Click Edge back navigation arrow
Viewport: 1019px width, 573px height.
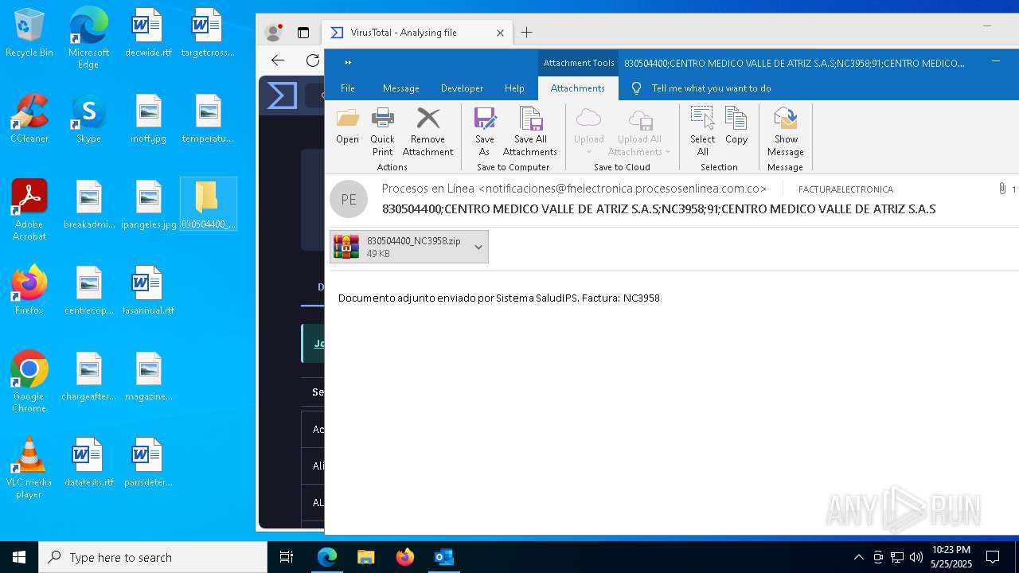click(x=278, y=60)
